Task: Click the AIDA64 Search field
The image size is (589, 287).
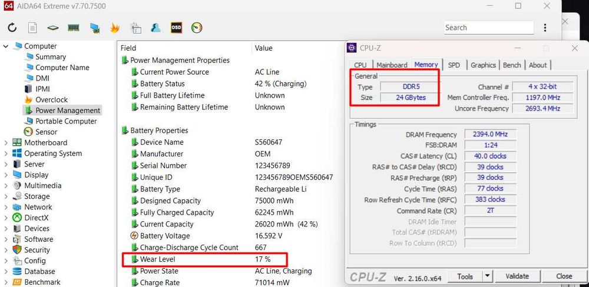Action: (489, 28)
